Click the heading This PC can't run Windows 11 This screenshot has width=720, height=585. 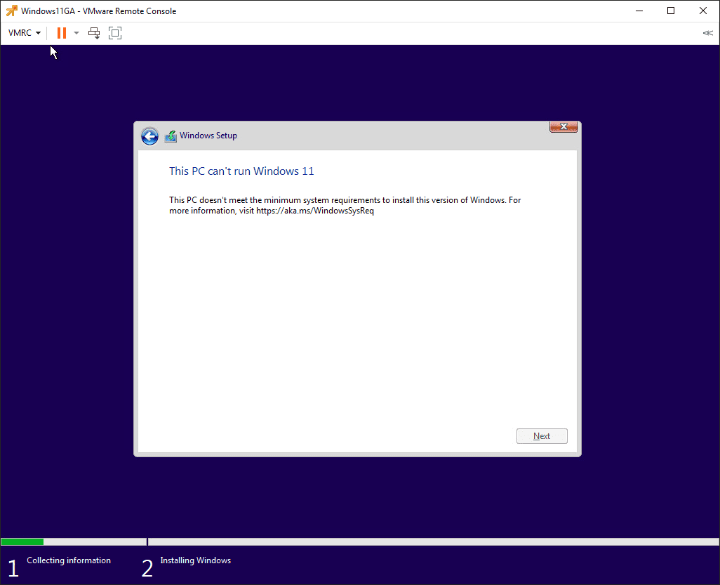tap(241, 171)
